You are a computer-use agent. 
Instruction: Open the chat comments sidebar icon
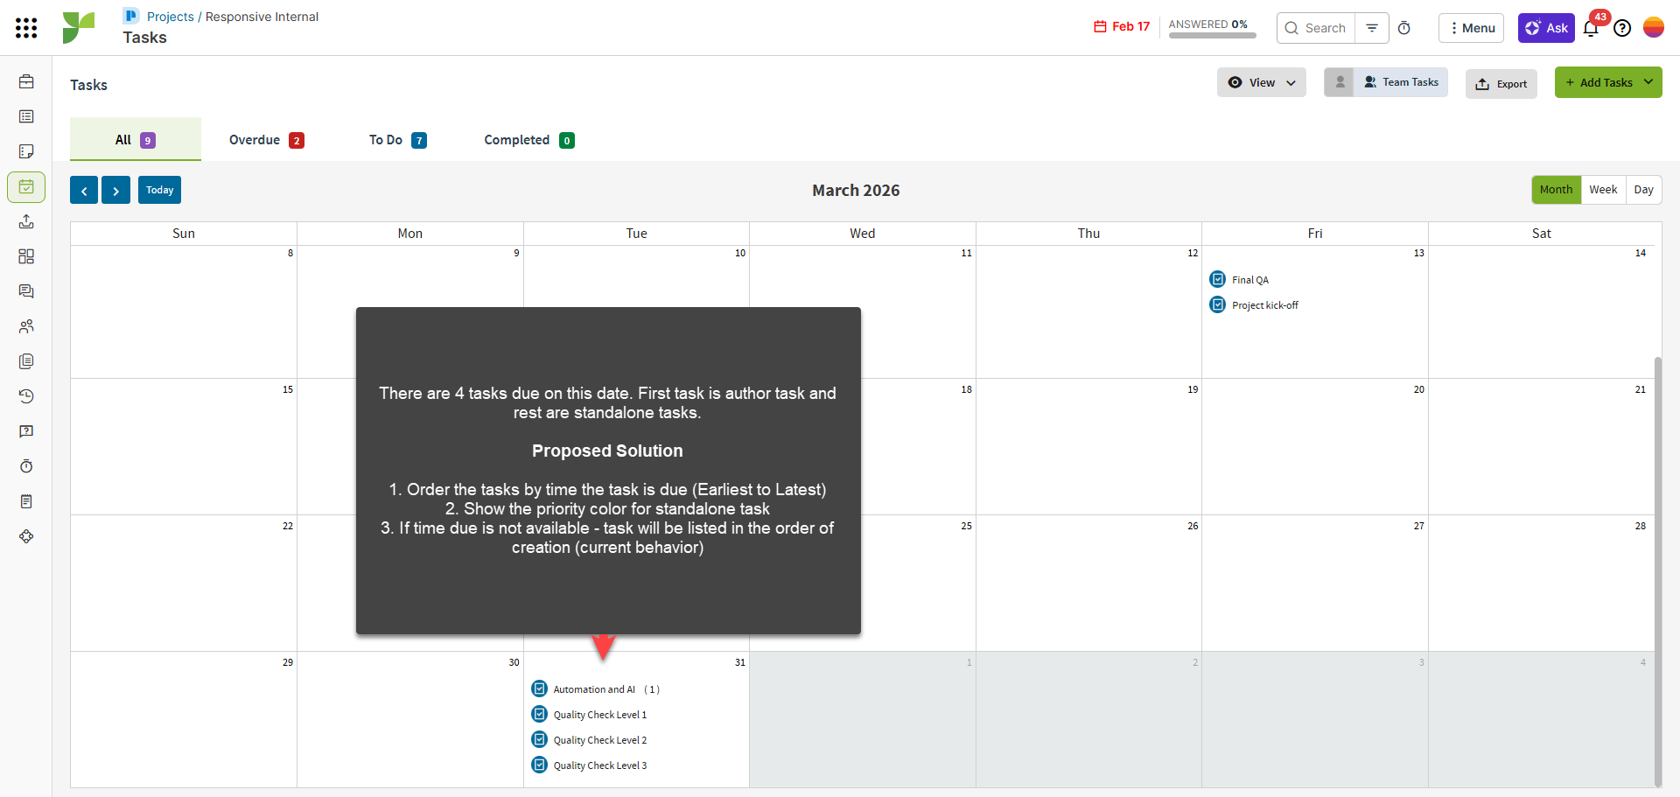[26, 291]
